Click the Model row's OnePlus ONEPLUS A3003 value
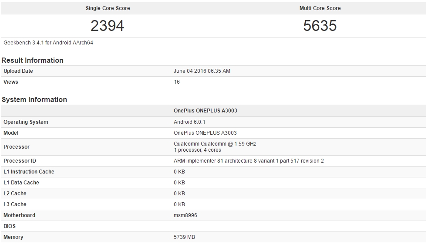This screenshot has width=428, height=245. pos(205,133)
